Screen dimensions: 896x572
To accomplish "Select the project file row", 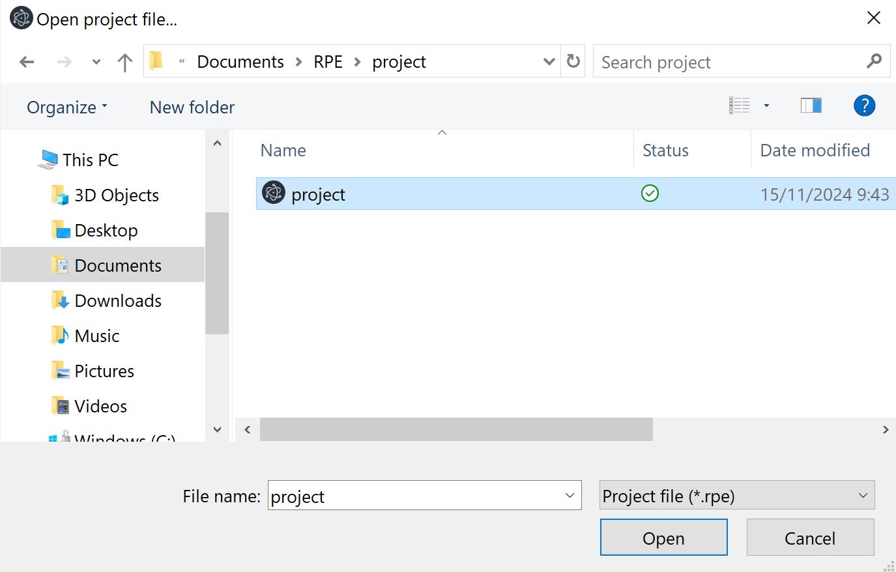I will [x=576, y=193].
